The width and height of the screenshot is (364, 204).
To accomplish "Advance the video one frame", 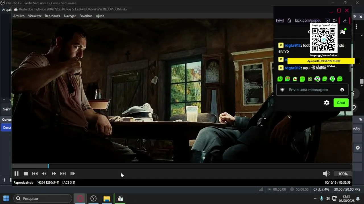I will [73, 174].
